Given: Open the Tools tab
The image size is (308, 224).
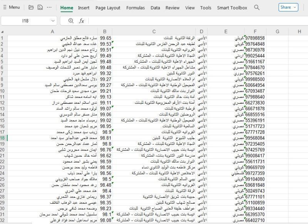Looking at the screenshot, I should click(206, 8).
